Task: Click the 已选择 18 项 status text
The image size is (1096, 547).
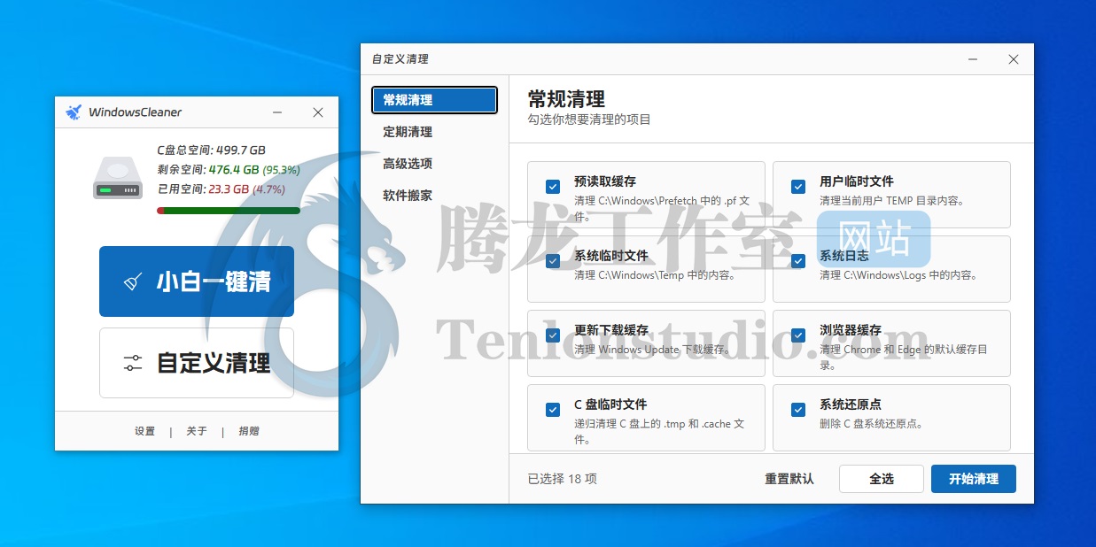Action: click(563, 479)
